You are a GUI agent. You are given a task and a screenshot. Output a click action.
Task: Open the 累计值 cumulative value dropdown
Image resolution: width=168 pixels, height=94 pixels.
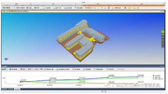tap(23, 69)
